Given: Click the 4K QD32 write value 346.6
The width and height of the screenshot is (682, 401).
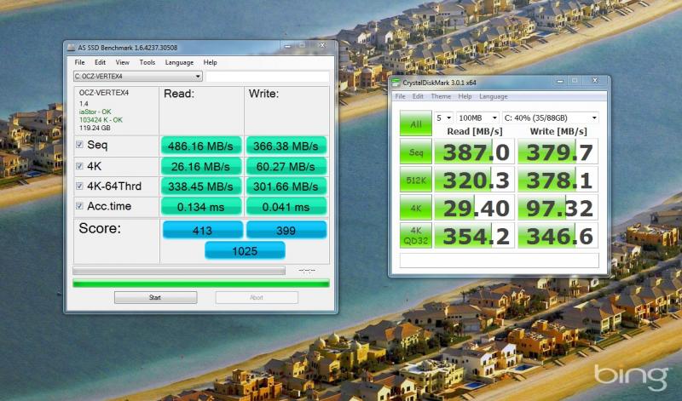Looking at the screenshot, I should point(558,236).
